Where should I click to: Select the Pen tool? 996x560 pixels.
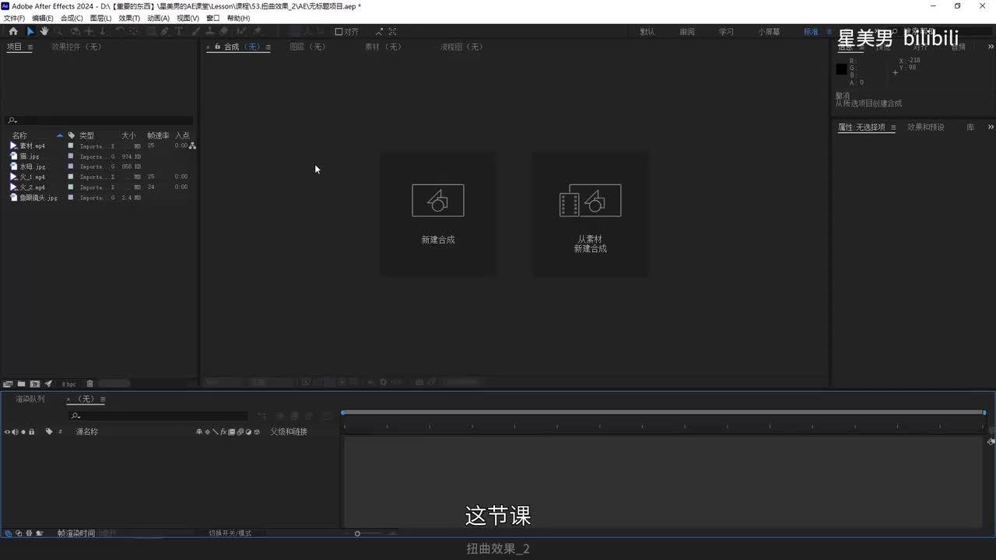[164, 31]
